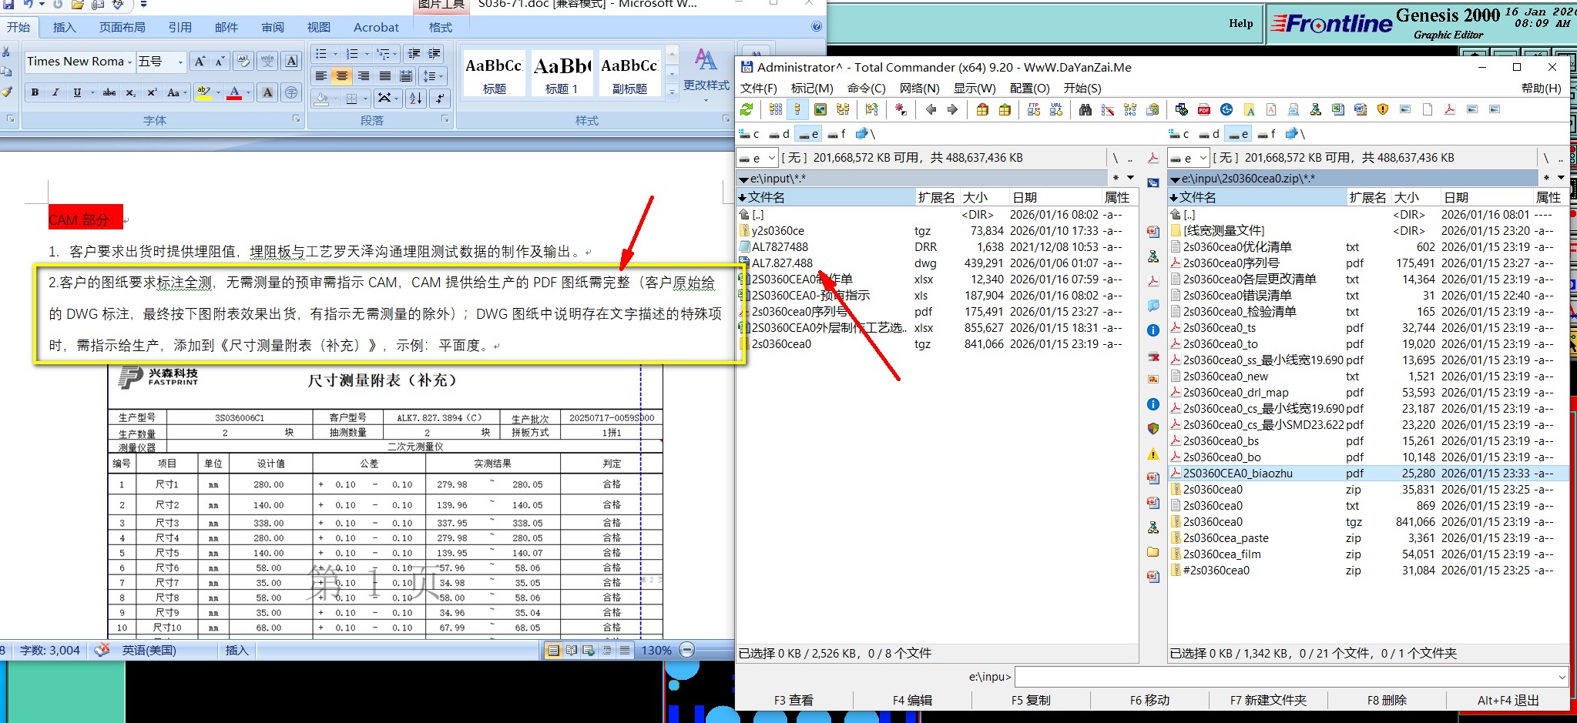Open left panel drive e combo box
Screen dimensions: 1577x723
click(757, 158)
